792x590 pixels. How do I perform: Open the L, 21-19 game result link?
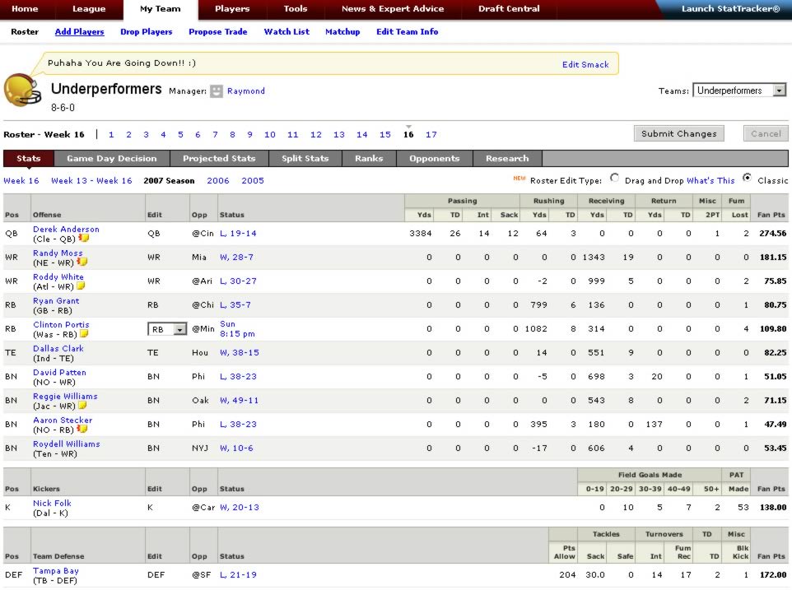(x=238, y=575)
